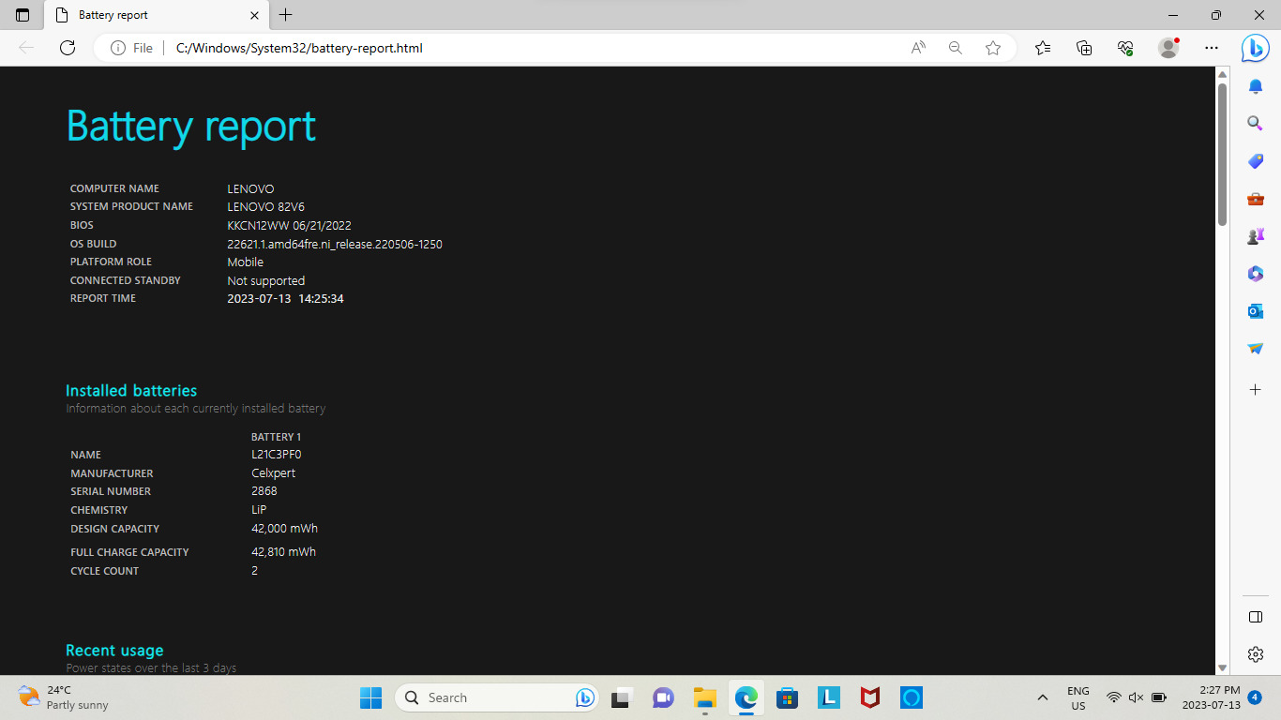Open sidebar Games chess icon
This screenshot has height=720, width=1281.
1256,236
